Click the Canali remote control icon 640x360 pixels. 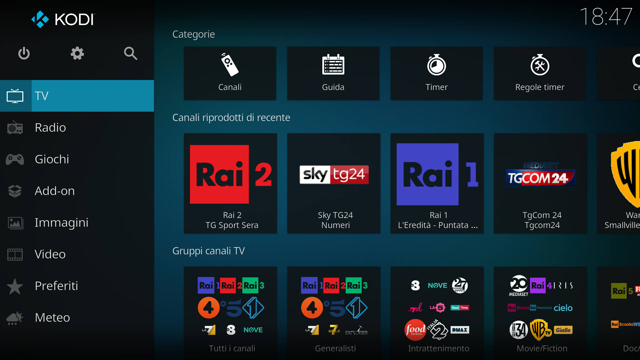230,65
